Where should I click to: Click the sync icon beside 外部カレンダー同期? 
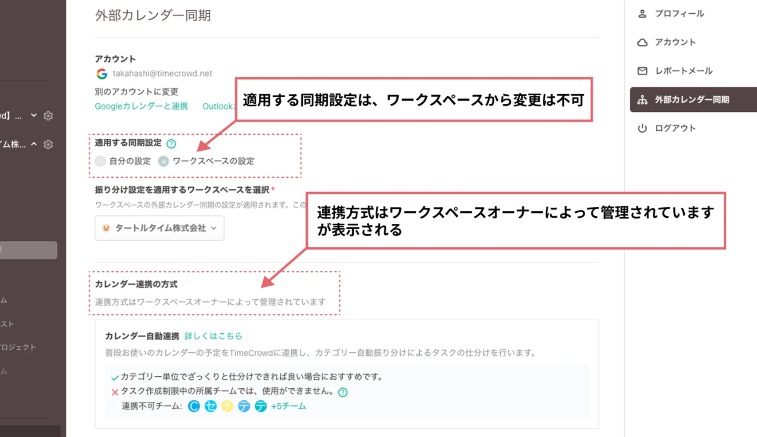tap(642, 100)
